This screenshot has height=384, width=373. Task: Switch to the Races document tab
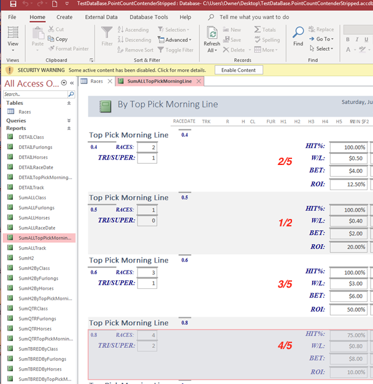coord(96,82)
